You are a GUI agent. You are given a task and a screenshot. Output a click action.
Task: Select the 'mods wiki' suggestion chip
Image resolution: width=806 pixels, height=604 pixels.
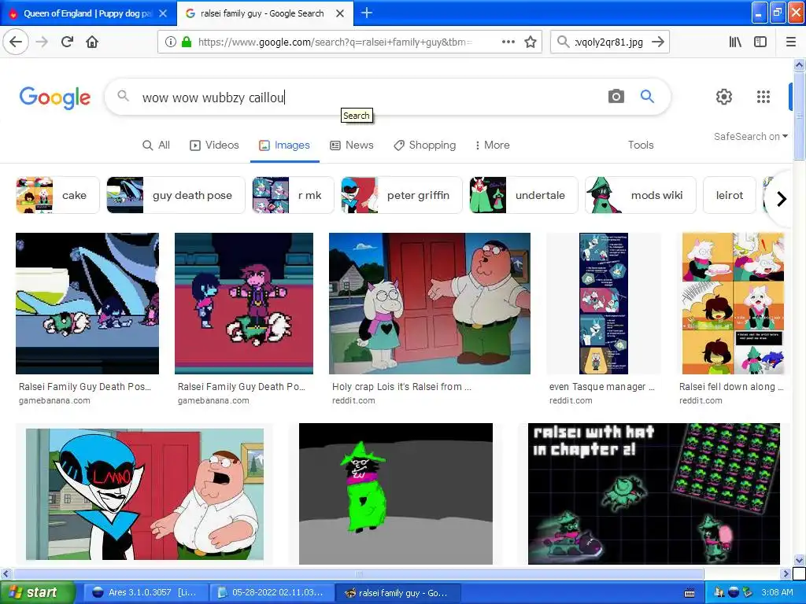click(641, 195)
